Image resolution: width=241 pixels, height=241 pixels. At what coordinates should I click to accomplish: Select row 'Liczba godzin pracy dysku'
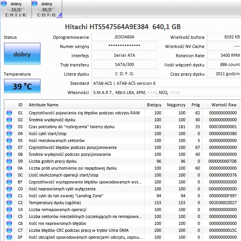[x=122, y=161]
